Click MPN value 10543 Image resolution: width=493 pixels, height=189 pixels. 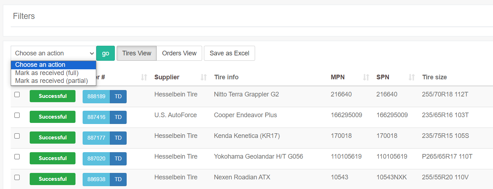[x=340, y=177]
